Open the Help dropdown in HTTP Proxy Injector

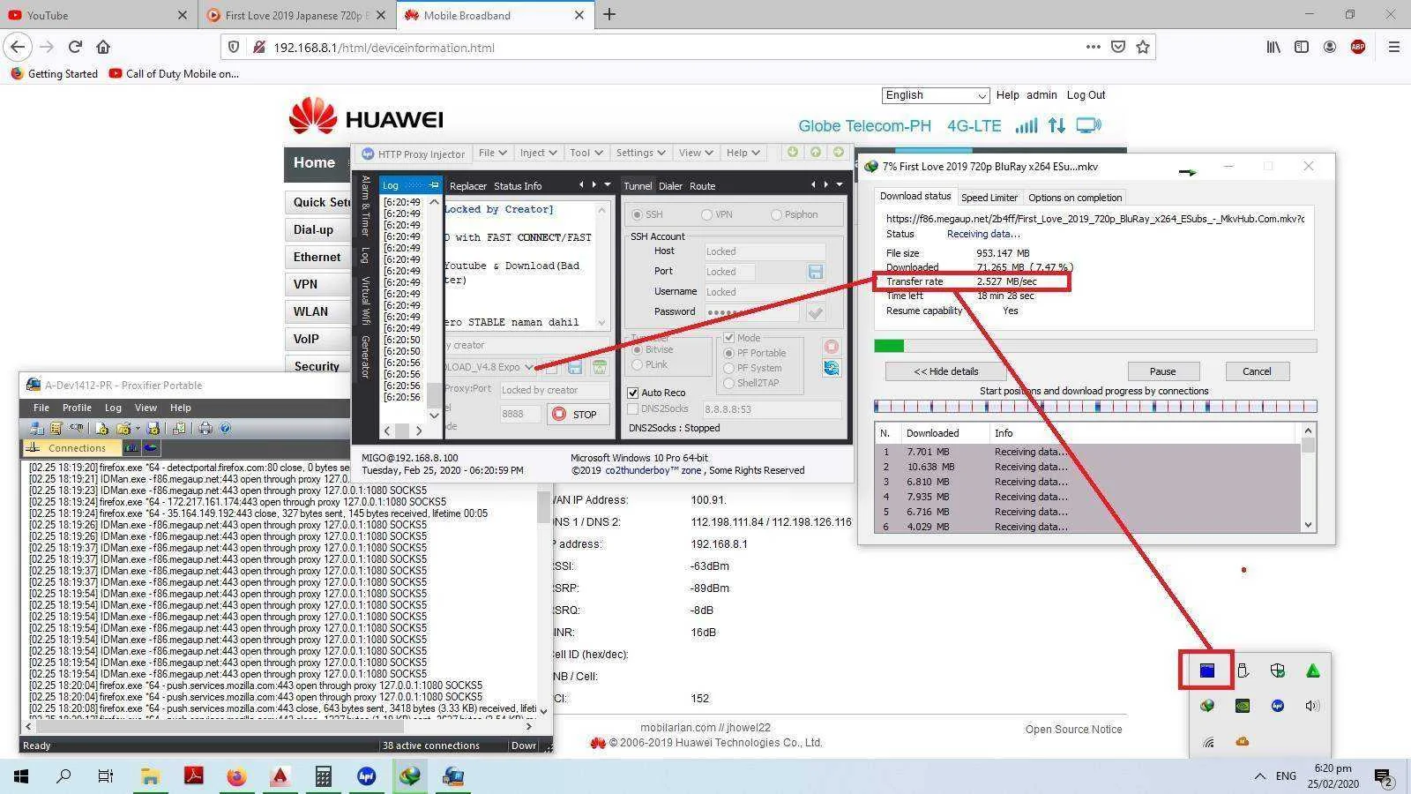(x=743, y=153)
